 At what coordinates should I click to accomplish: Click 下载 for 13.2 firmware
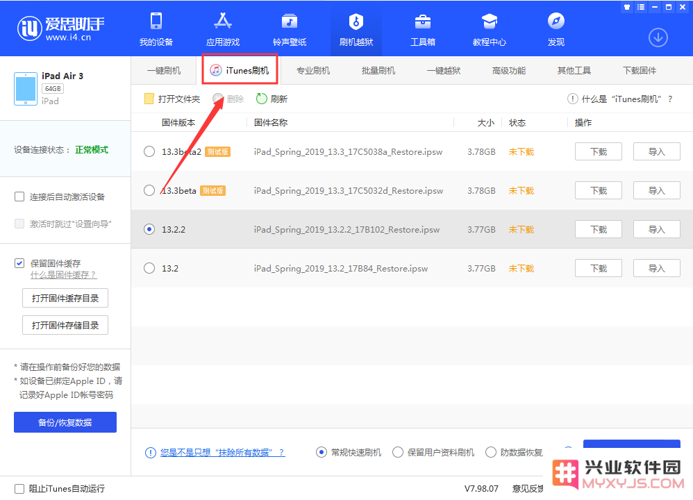pyautogui.click(x=599, y=268)
